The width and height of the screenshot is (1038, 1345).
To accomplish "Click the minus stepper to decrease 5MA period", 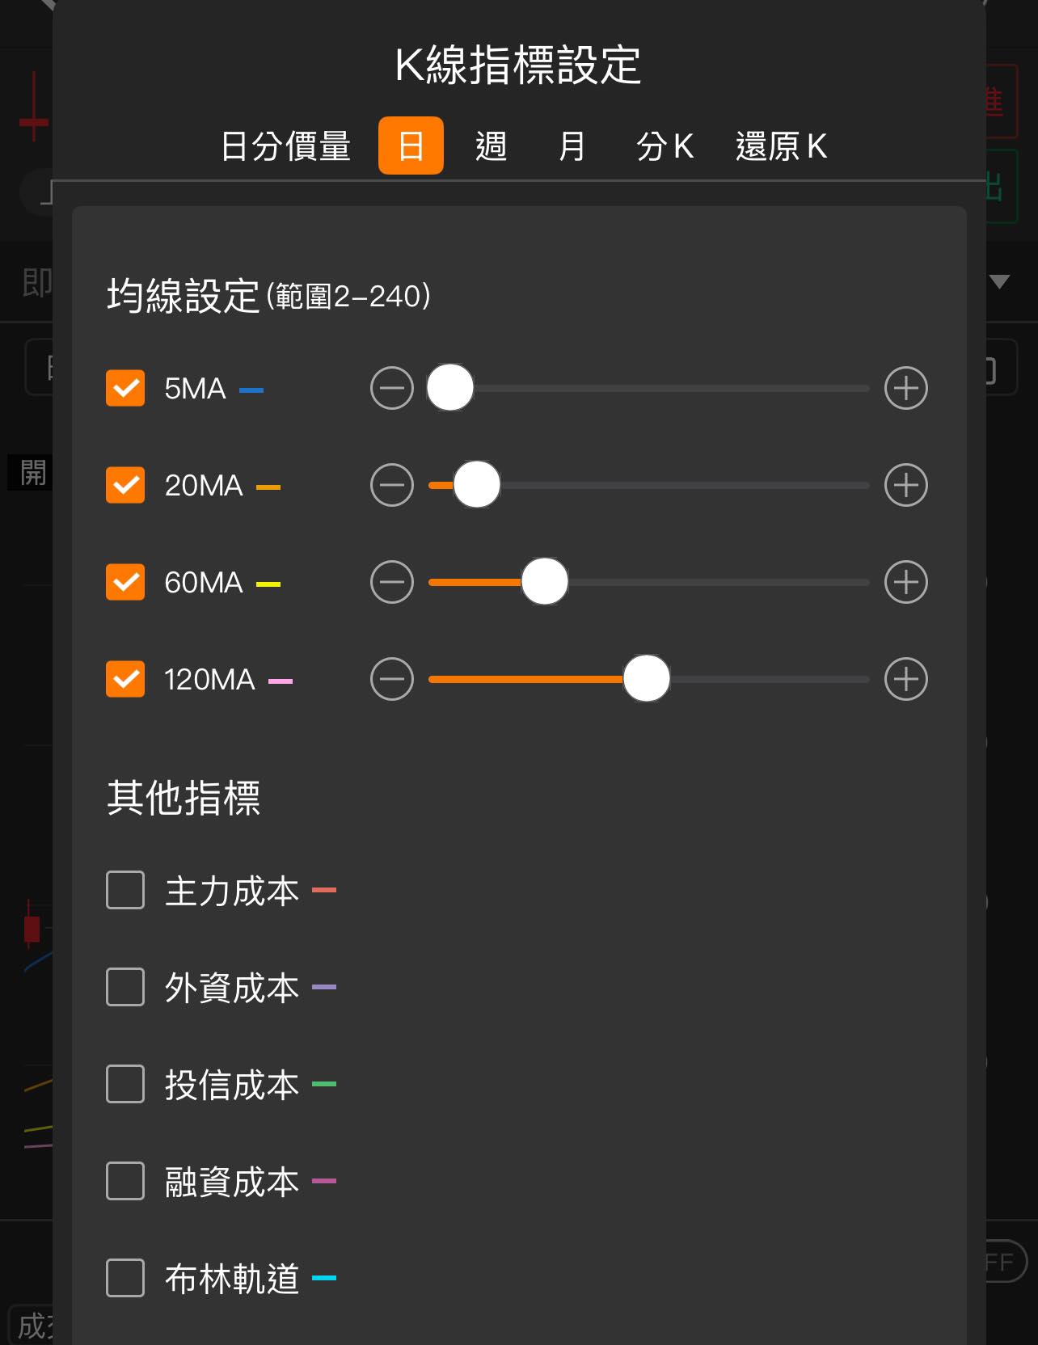I will (390, 388).
